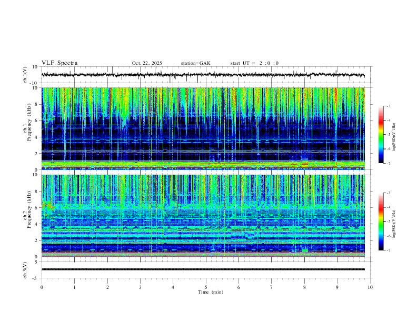
Task: Click the "VLF Spectra" plot title
Action: coord(59,63)
